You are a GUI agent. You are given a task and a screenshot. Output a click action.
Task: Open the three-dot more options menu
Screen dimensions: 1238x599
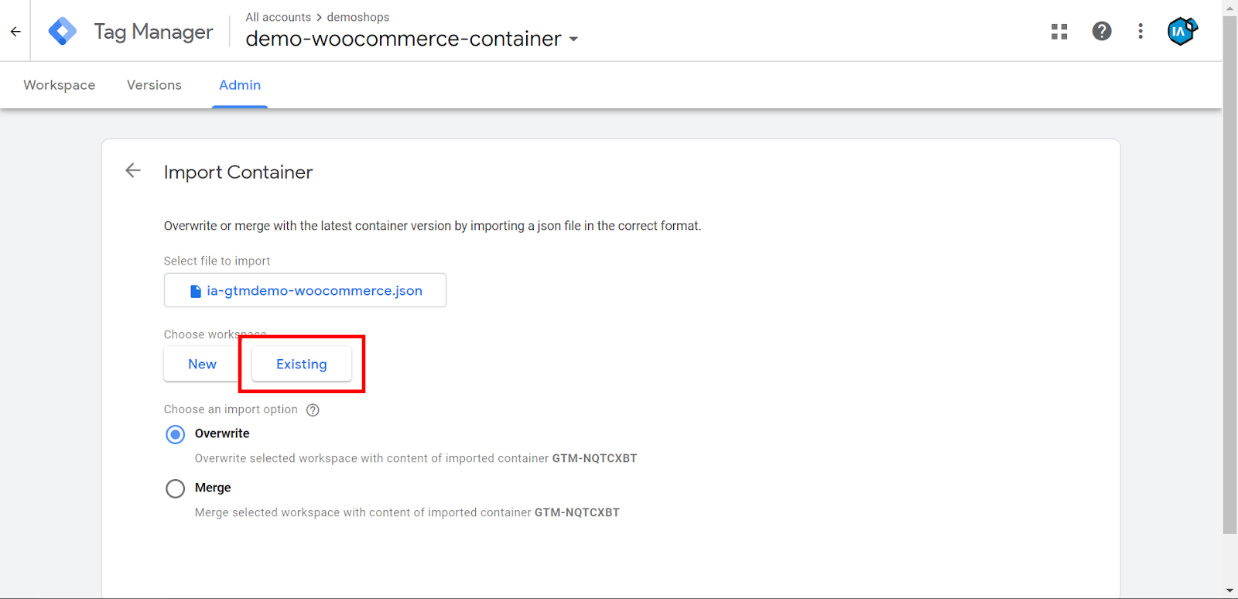click(1141, 32)
